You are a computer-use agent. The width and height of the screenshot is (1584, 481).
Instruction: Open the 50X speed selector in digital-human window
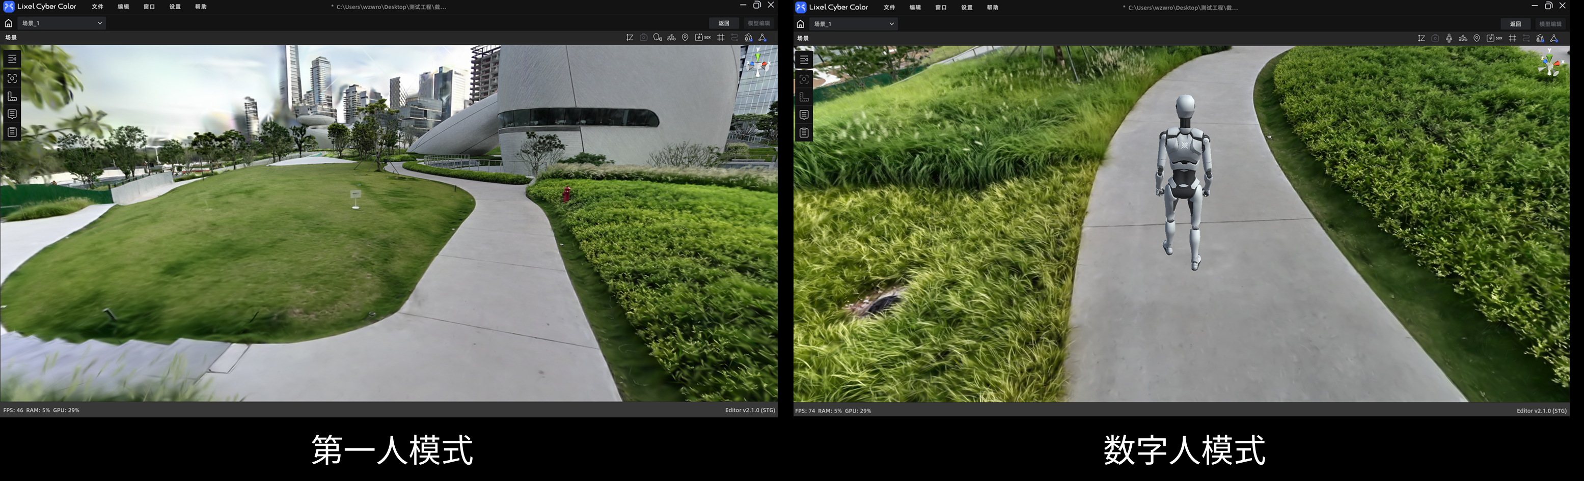click(x=1494, y=38)
